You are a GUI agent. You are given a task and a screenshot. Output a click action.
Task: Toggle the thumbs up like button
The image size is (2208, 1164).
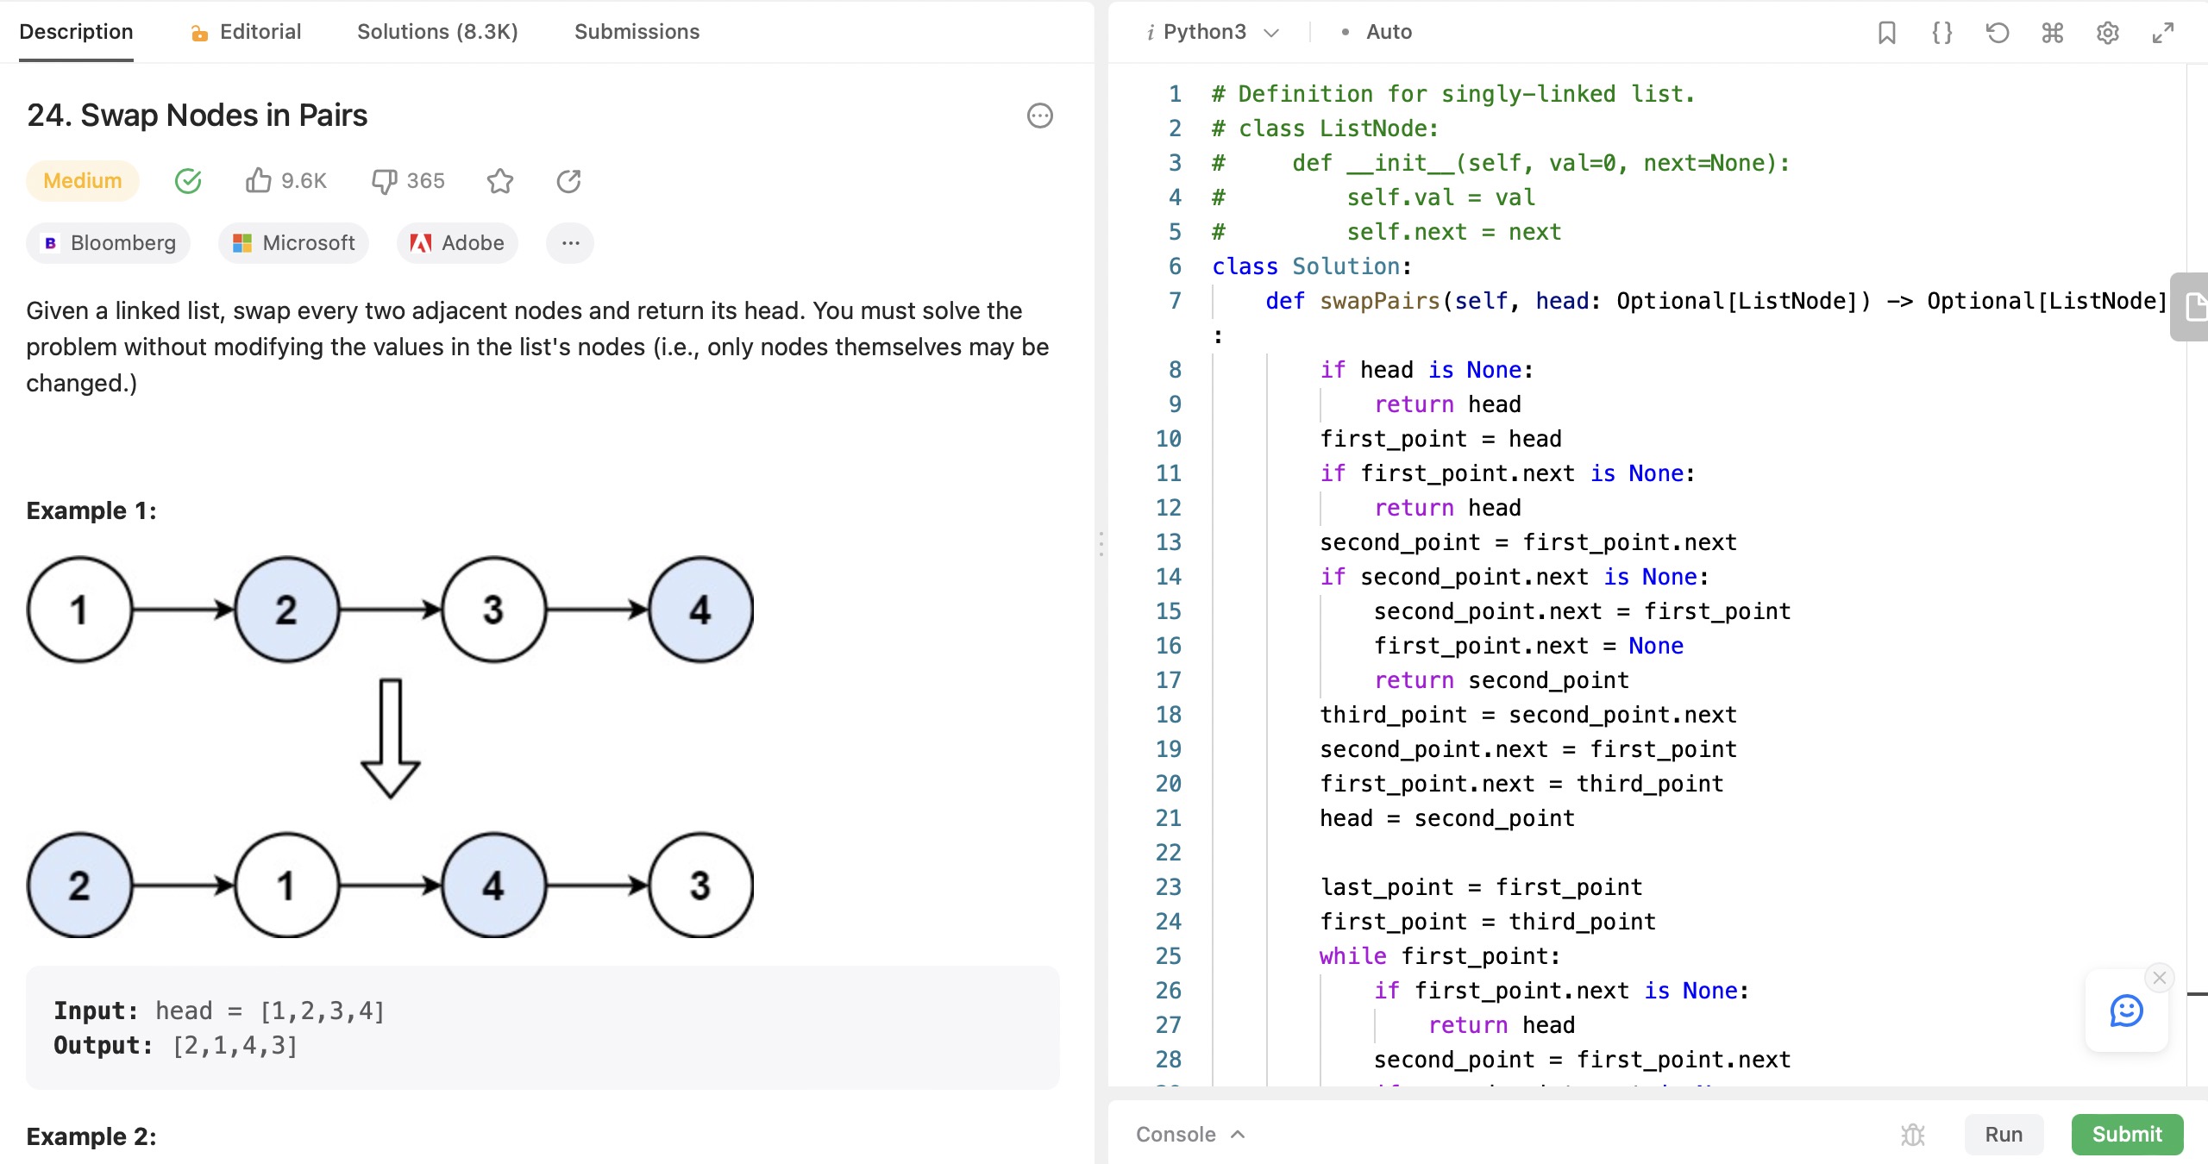[258, 181]
